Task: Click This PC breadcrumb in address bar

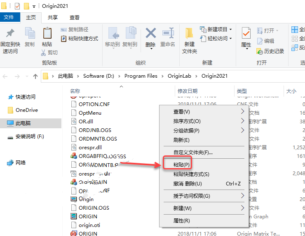Action: pyautogui.click(x=66, y=76)
